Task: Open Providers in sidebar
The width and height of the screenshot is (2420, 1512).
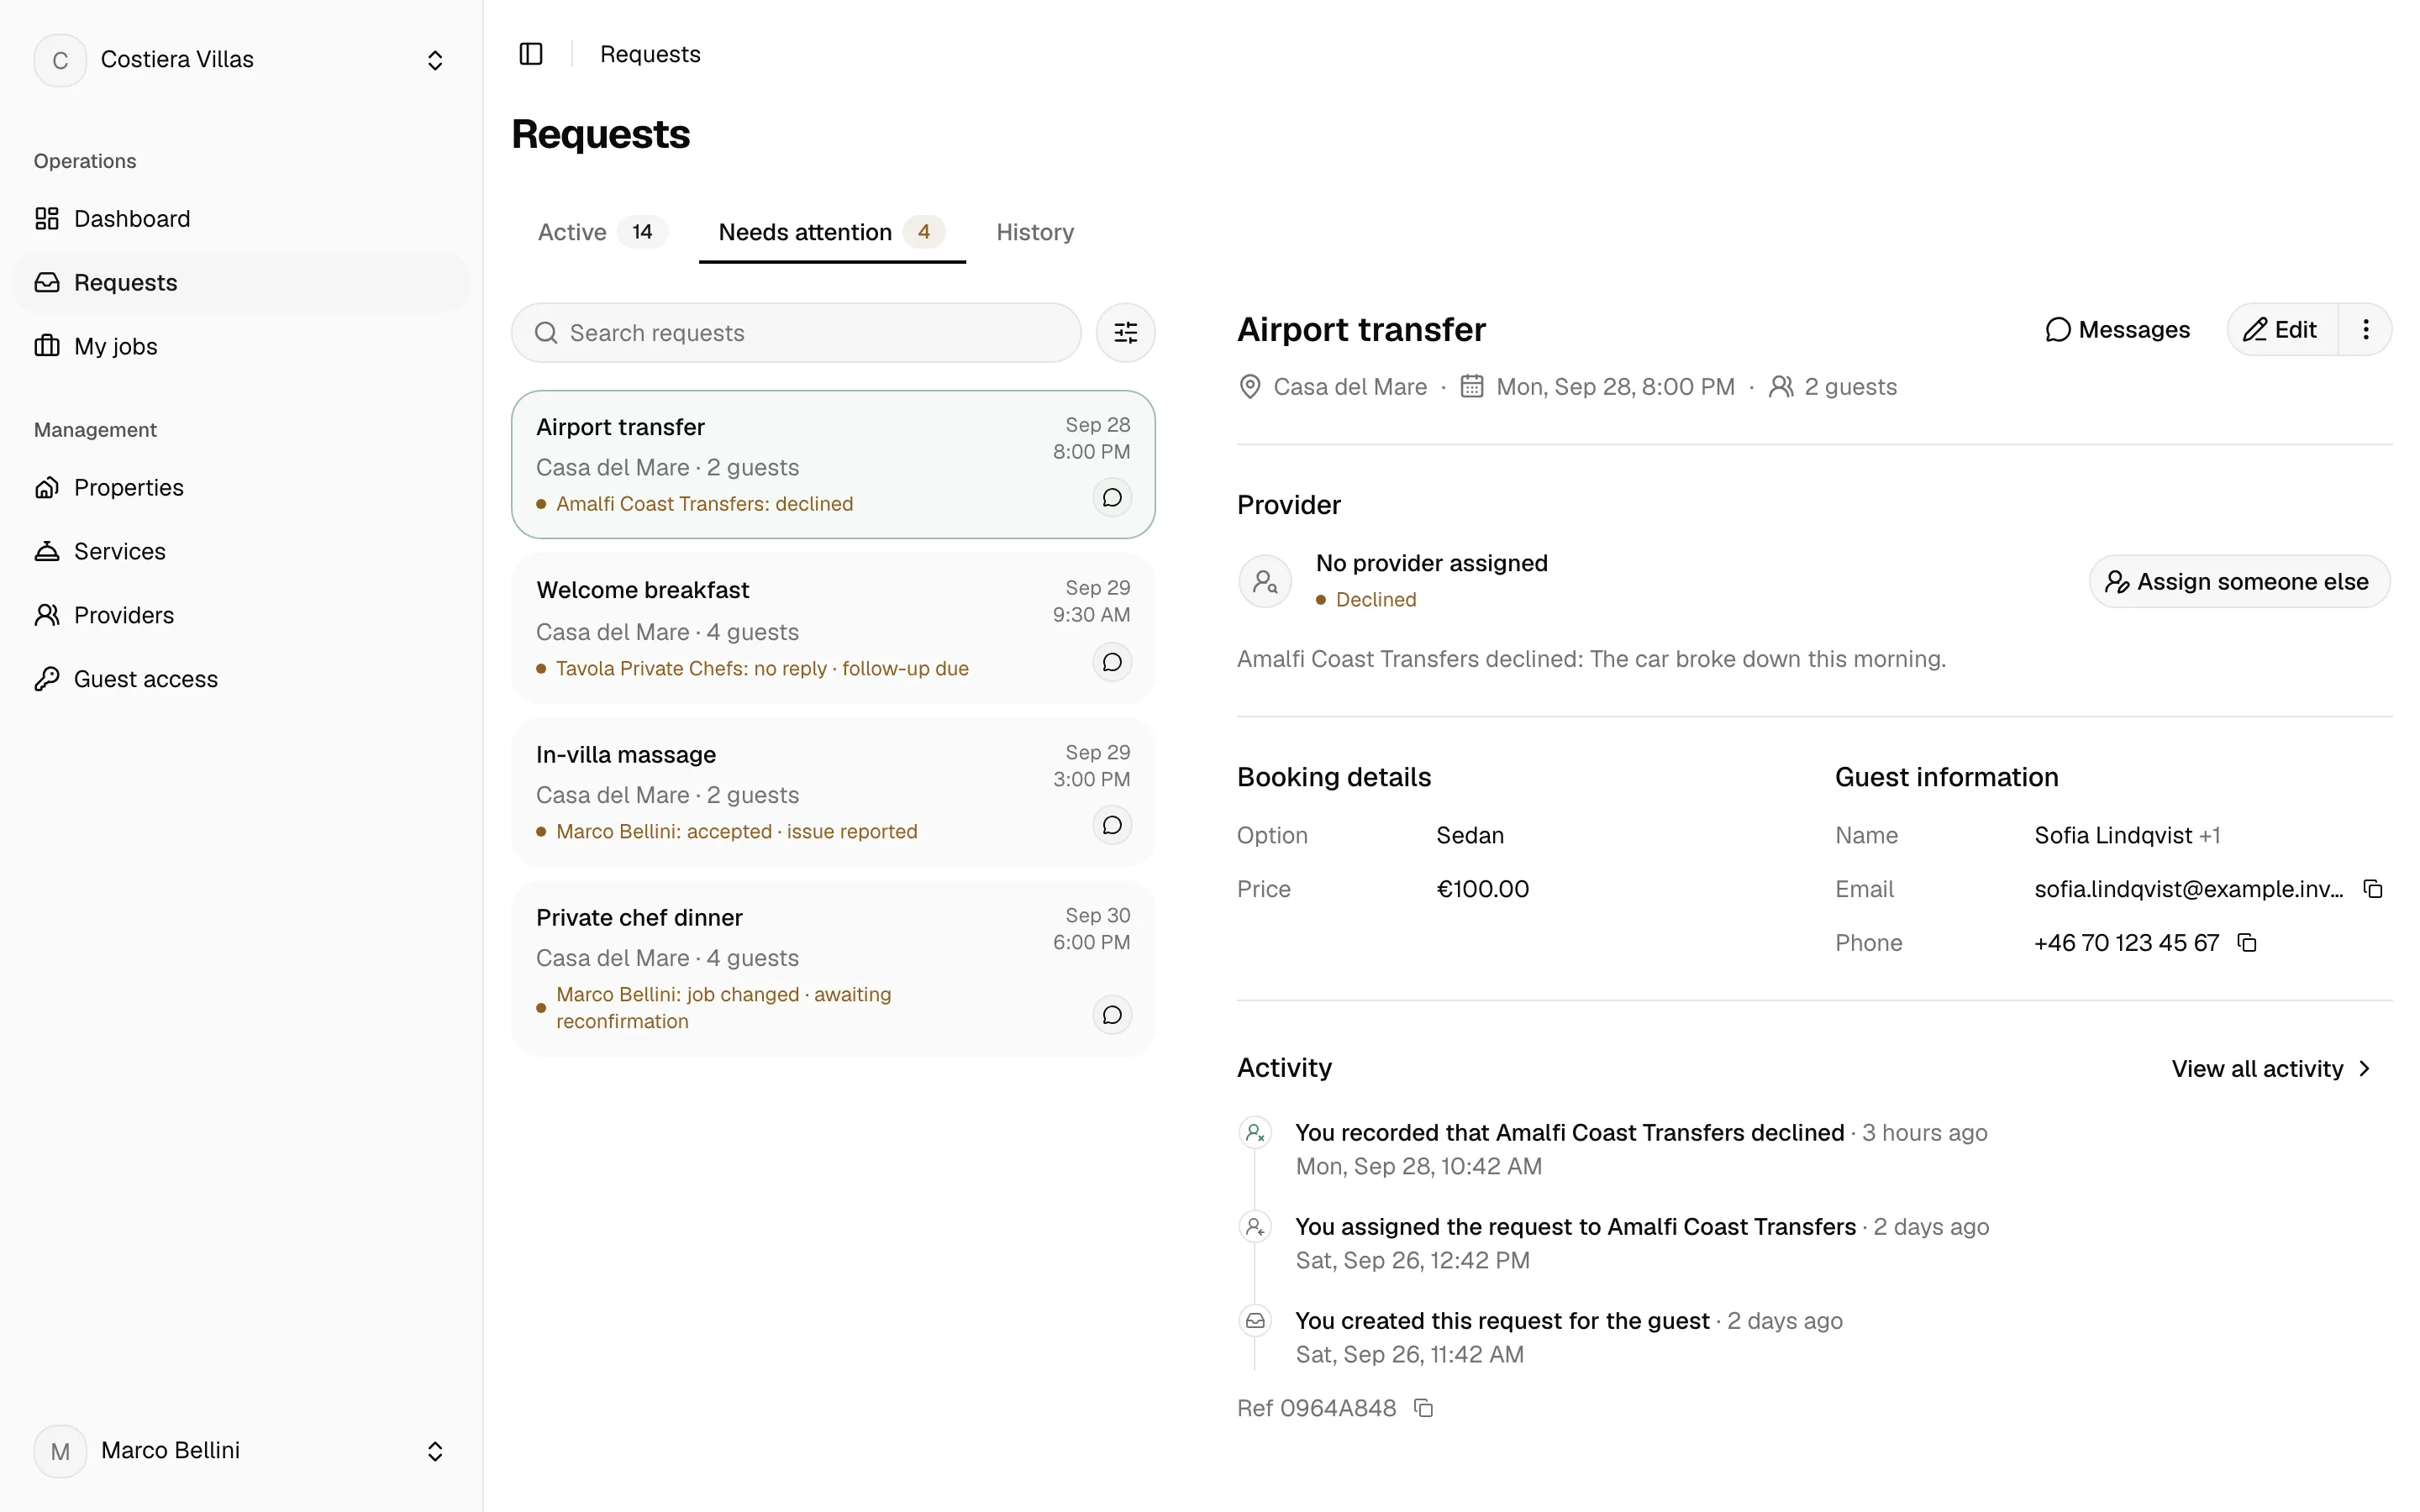Action: pyautogui.click(x=241, y=615)
